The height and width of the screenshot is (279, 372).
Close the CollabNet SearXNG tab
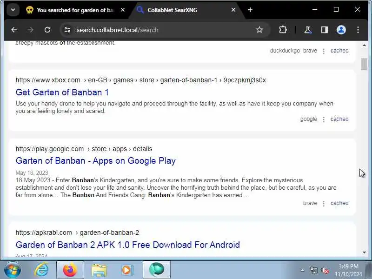tap(233, 10)
